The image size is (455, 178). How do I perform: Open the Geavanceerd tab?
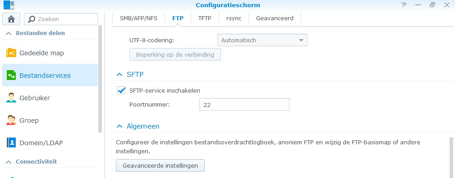(x=275, y=18)
